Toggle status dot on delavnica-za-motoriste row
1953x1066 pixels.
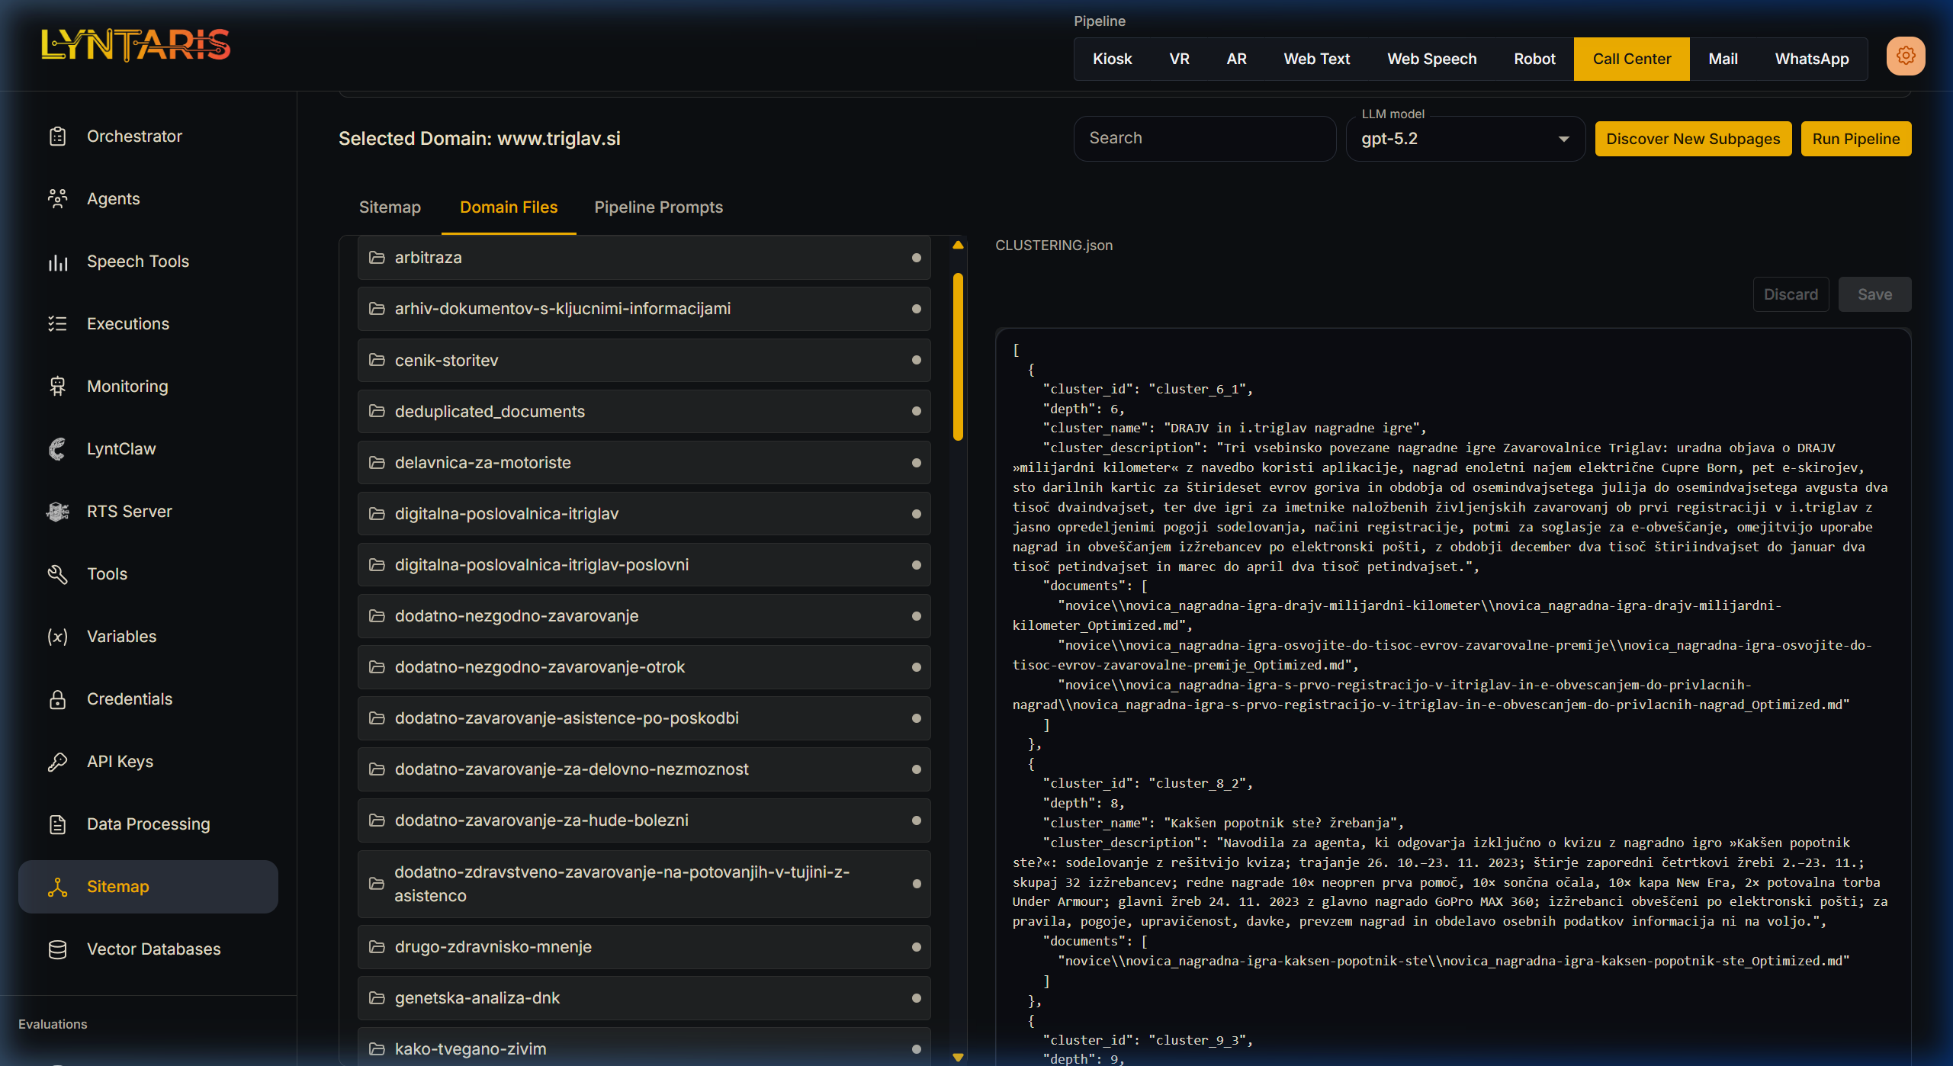point(916,463)
